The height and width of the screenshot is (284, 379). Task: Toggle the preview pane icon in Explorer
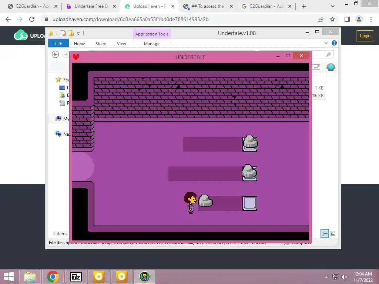click(316, 67)
